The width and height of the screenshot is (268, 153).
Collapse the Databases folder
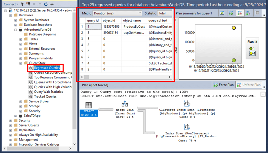(x=11, y=15)
